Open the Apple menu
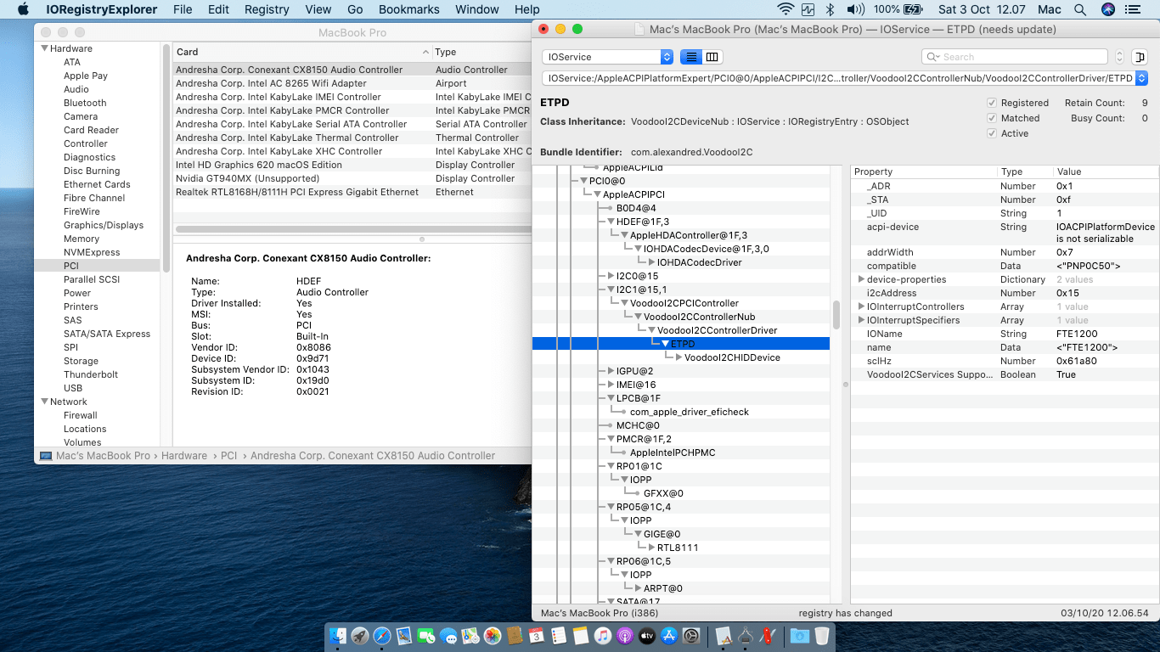Screen dimensions: 1160x652 [23, 9]
